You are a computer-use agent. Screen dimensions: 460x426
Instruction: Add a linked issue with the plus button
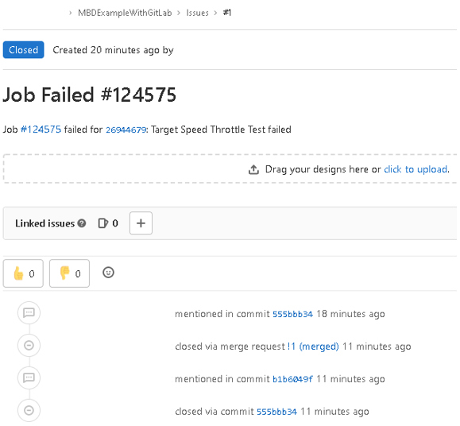click(x=141, y=223)
